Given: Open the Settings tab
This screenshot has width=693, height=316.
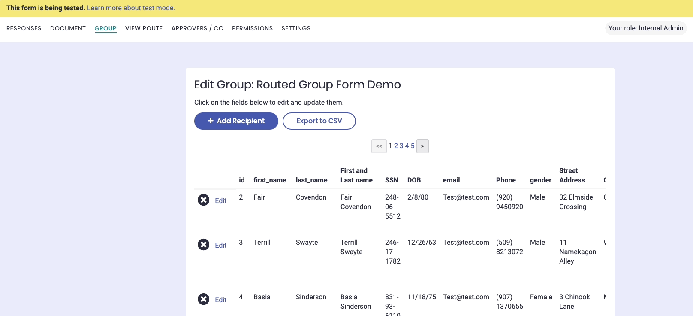Looking at the screenshot, I should [296, 28].
